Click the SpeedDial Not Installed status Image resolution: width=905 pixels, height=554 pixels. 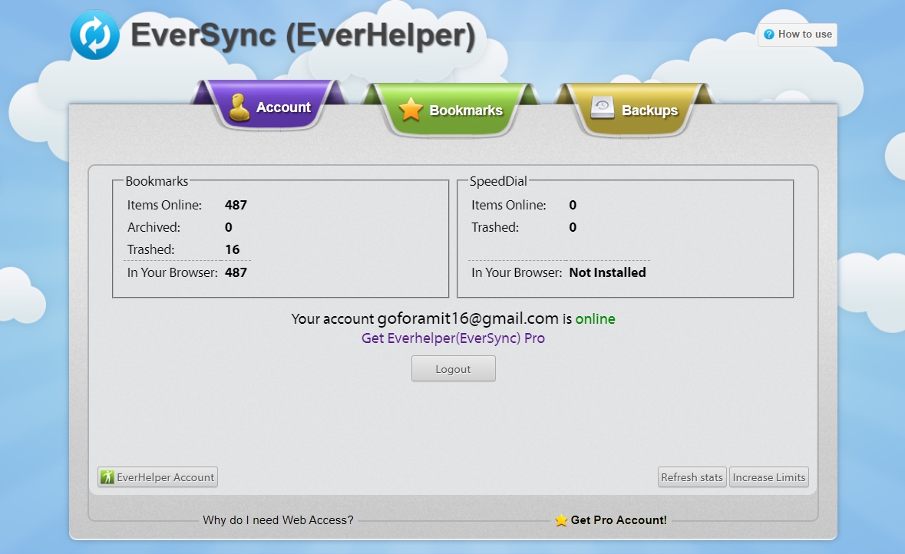(608, 272)
